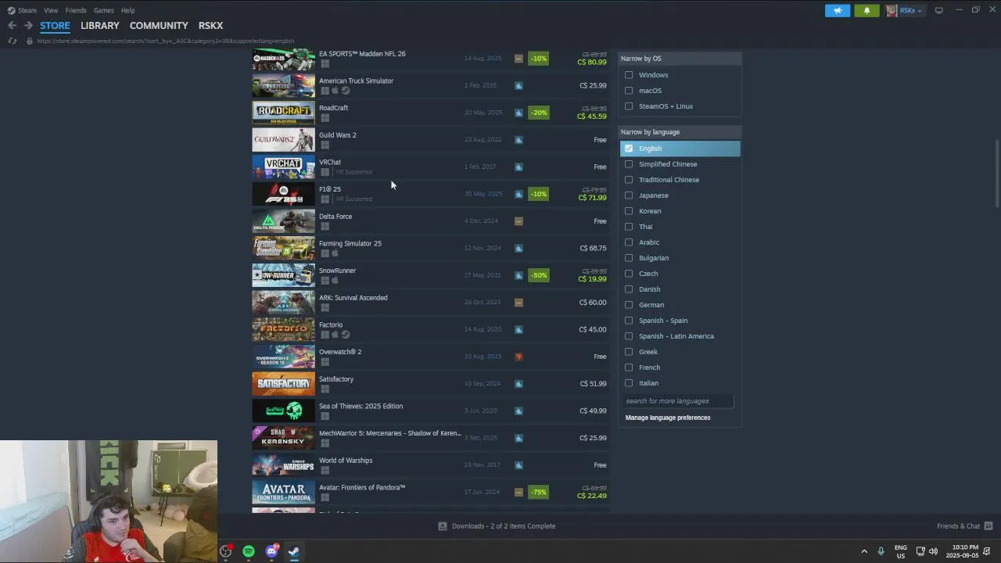Check the Japanese language filter
1001x563 pixels.
click(x=629, y=195)
